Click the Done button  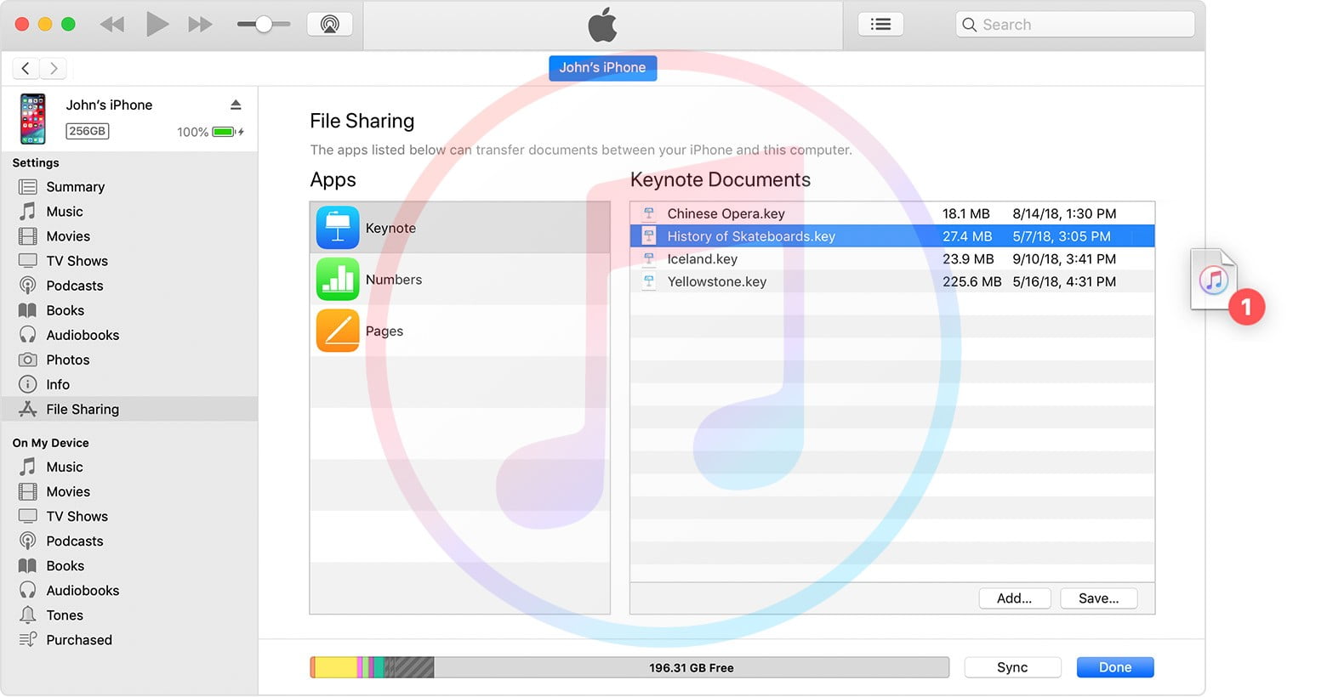(1115, 667)
